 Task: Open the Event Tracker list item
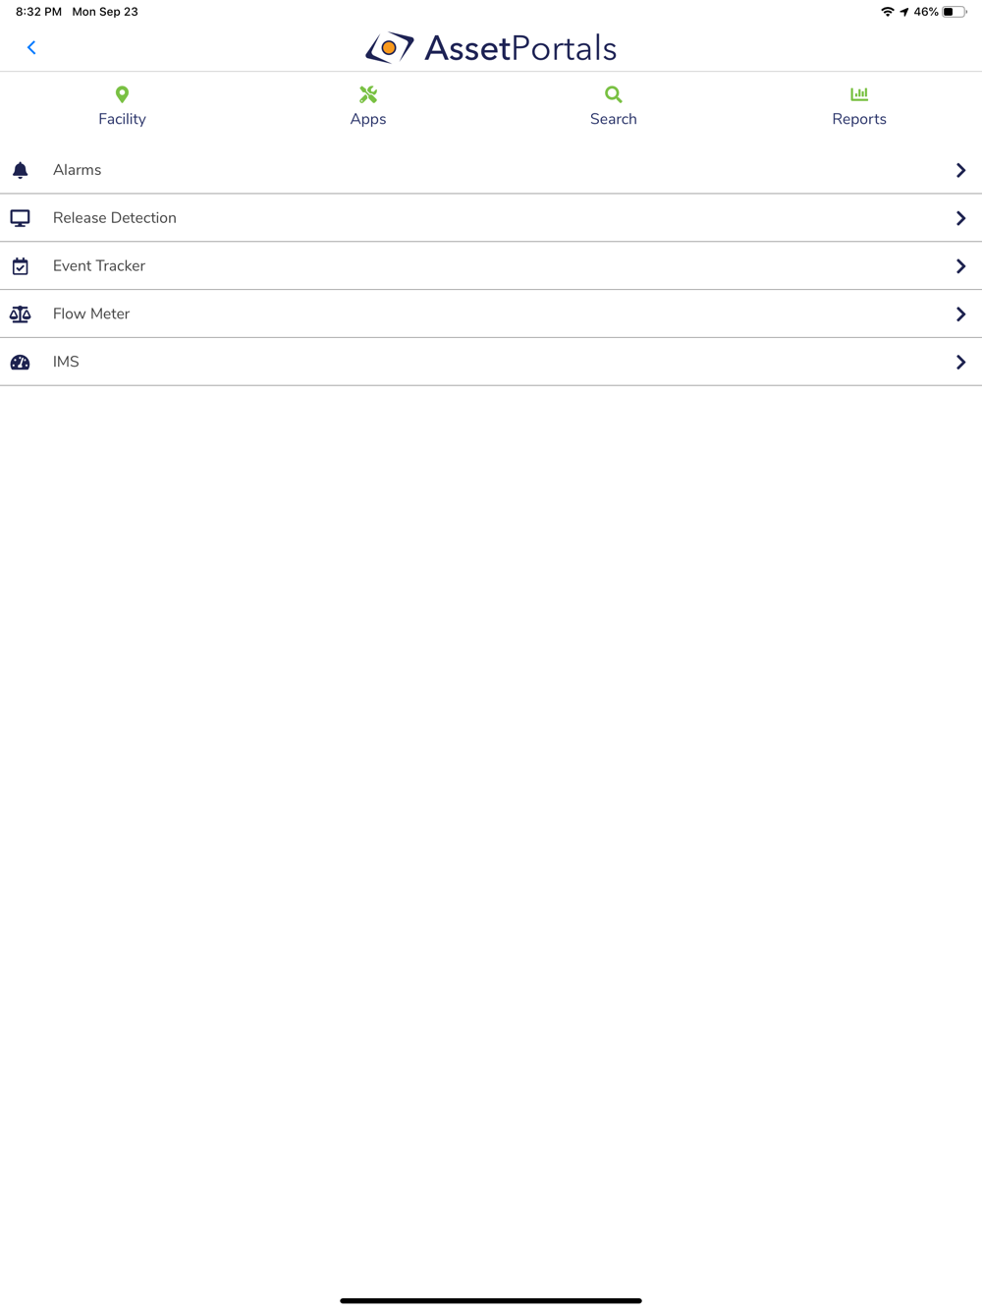[491, 266]
